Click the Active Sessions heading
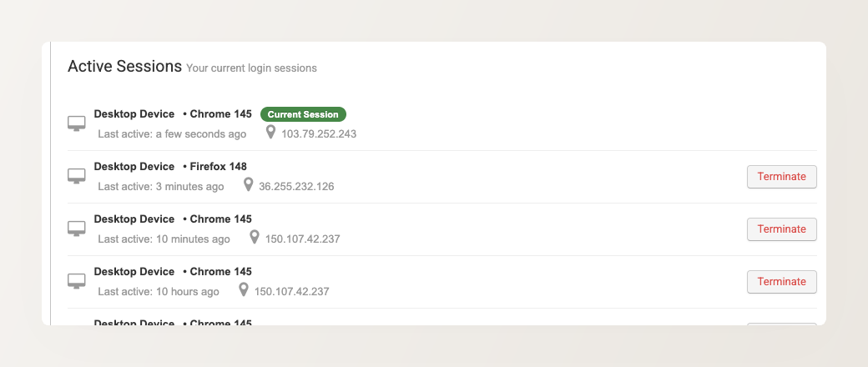This screenshot has width=868, height=367. (124, 67)
